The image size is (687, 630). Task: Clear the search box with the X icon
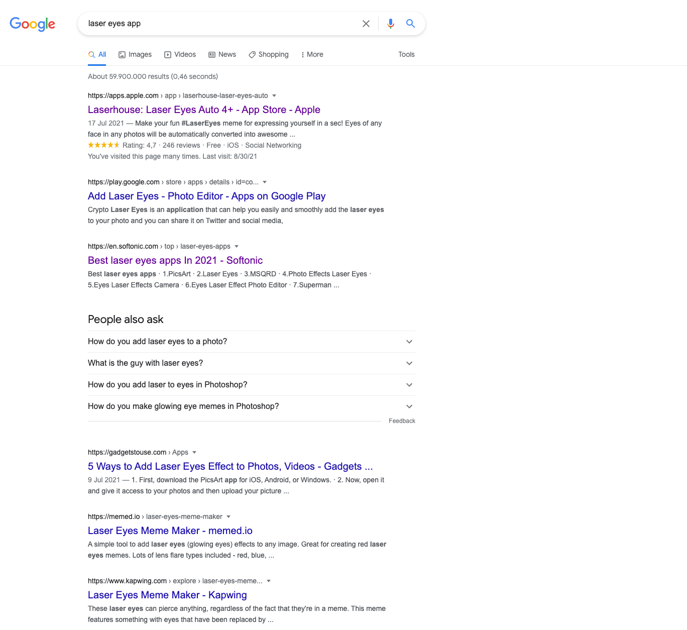click(366, 23)
